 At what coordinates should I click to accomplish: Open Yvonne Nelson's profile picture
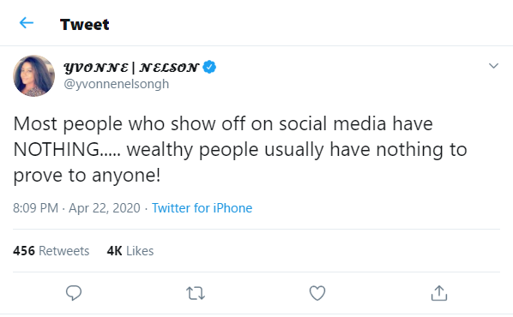pyautogui.click(x=33, y=75)
